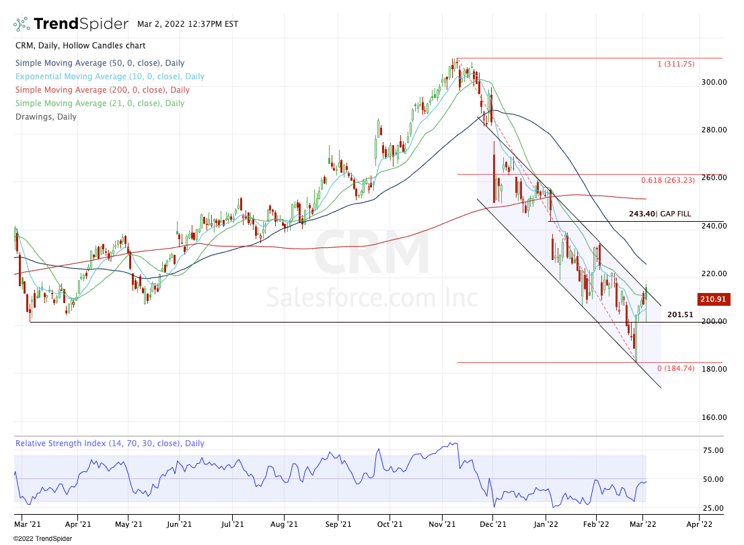
Task: Click the 220.00 price axis label
Action: pyautogui.click(x=714, y=274)
